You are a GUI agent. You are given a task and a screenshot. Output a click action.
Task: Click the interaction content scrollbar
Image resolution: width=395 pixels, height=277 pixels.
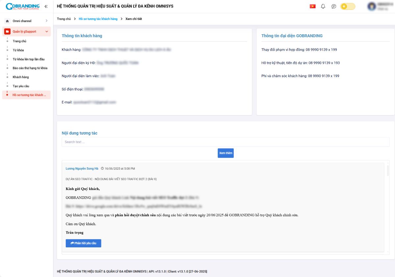pos(388,171)
